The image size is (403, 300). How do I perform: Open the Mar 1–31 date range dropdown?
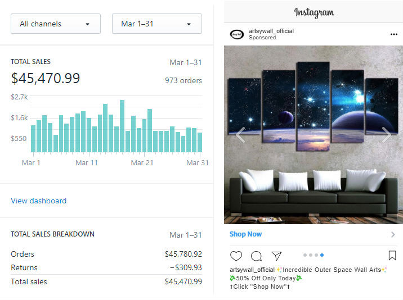pyautogui.click(x=156, y=24)
